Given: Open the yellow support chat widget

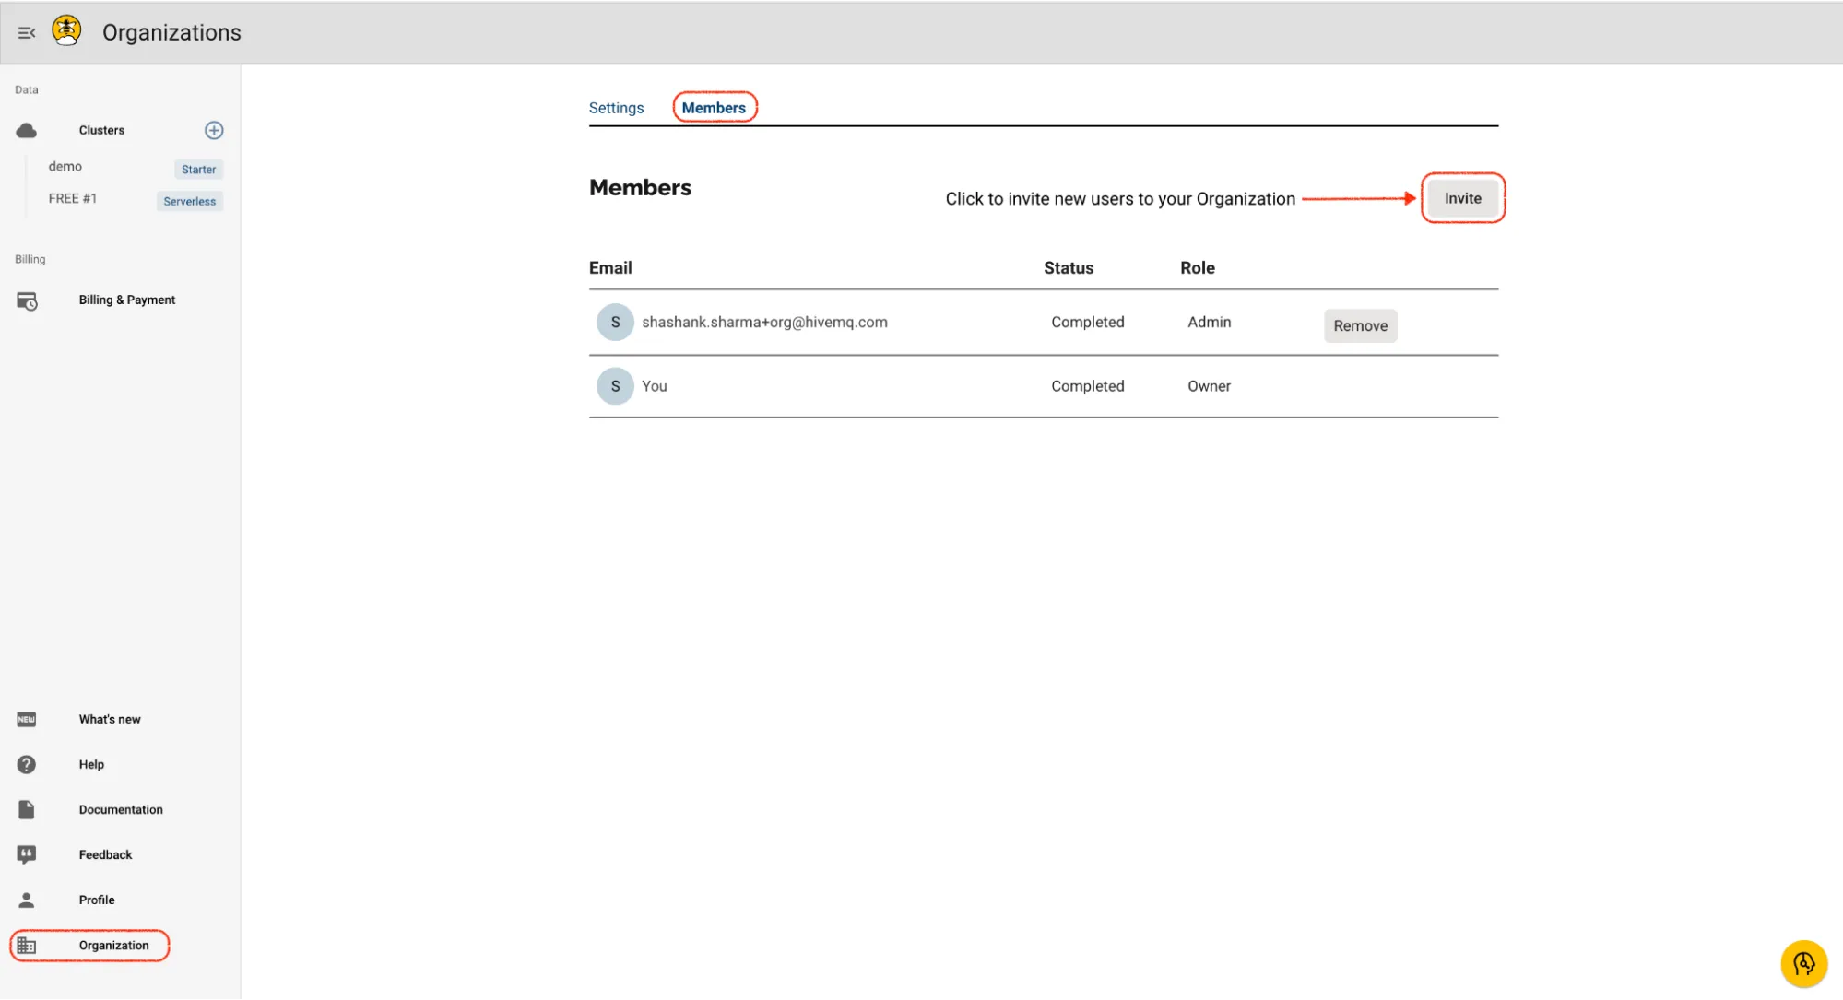Looking at the screenshot, I should tap(1803, 964).
